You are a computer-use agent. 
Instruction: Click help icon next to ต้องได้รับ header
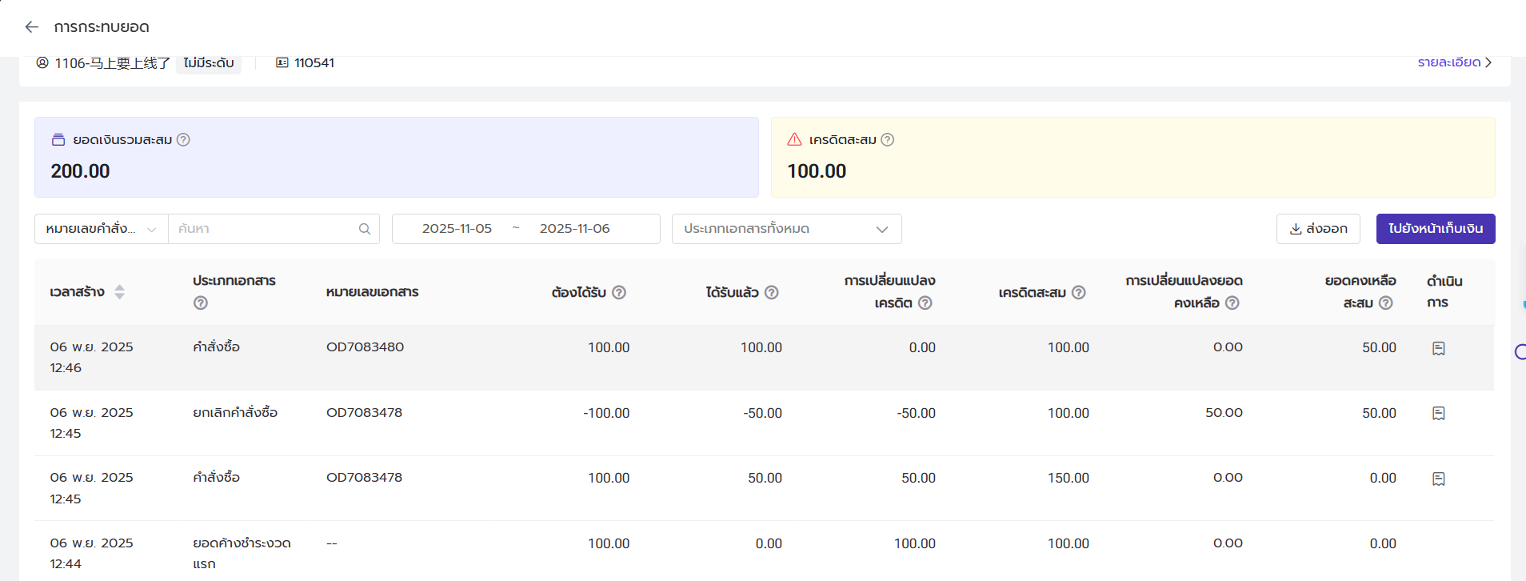619,293
